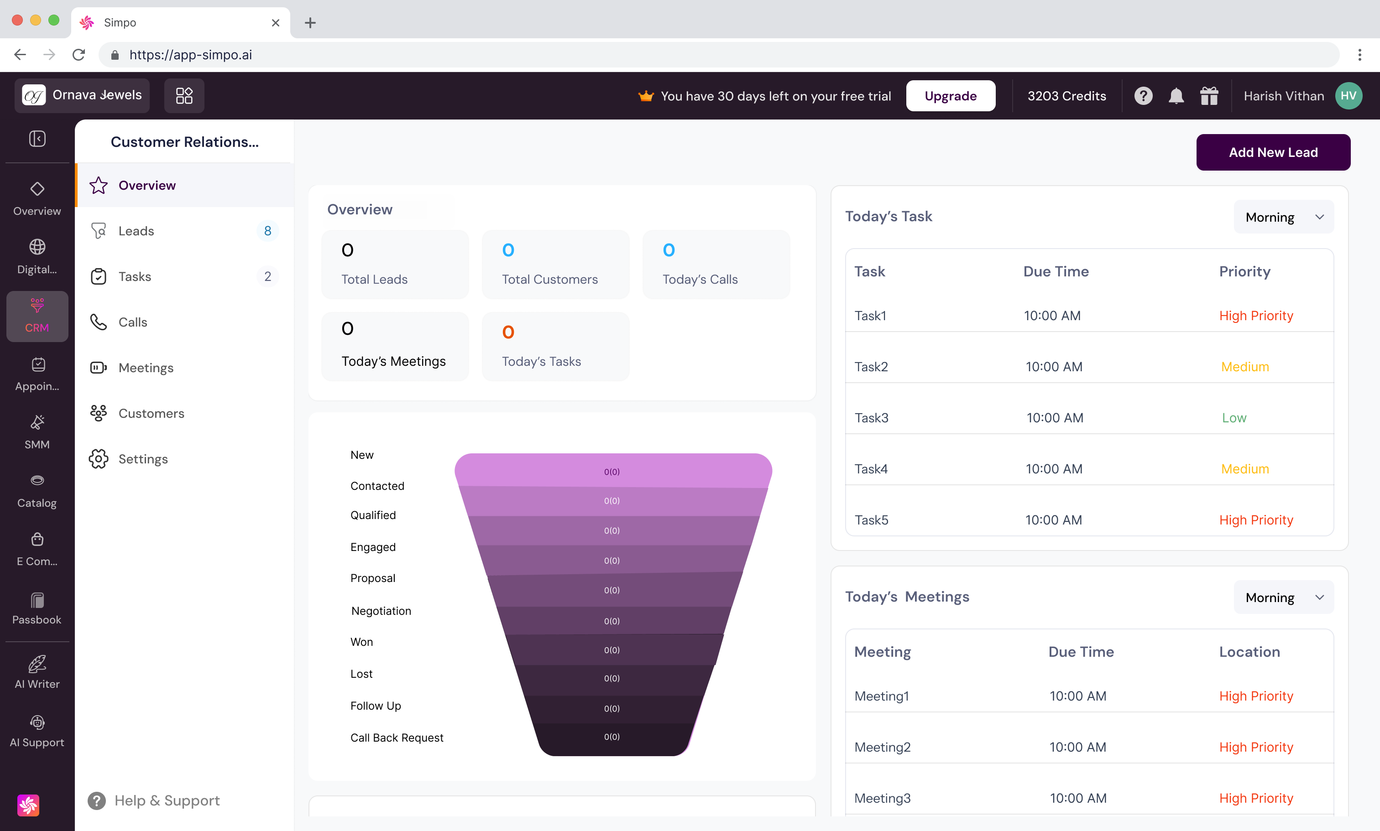
Task: Click the Add New Lead button
Action: tap(1272, 152)
